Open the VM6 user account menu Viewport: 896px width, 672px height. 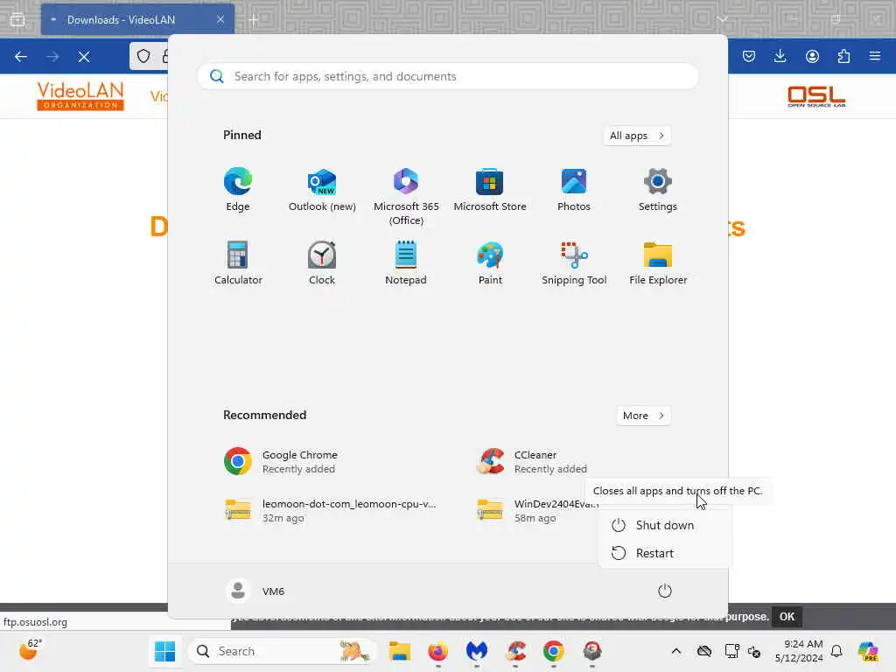(255, 591)
